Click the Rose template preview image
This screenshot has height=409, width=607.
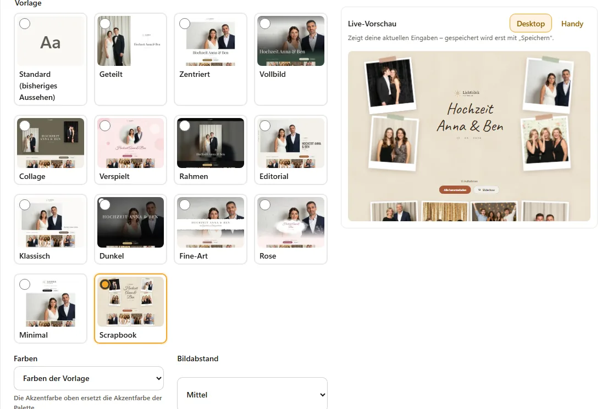coord(291,222)
